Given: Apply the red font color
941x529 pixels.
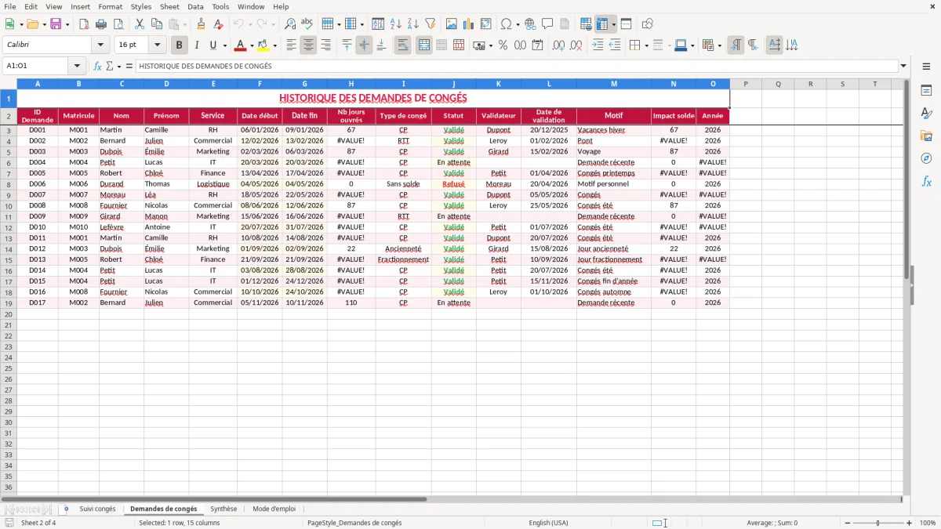Looking at the screenshot, I should (x=241, y=45).
